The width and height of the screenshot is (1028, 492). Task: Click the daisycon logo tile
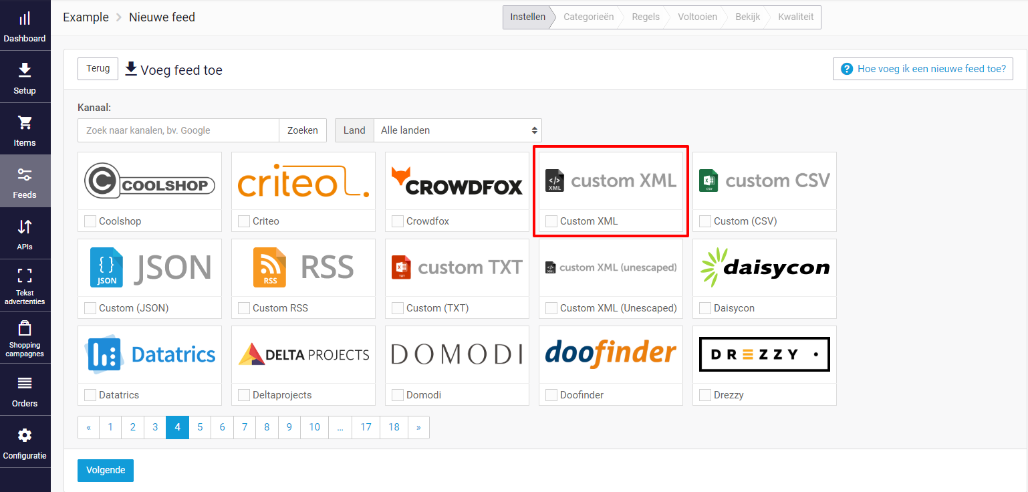pyautogui.click(x=765, y=267)
